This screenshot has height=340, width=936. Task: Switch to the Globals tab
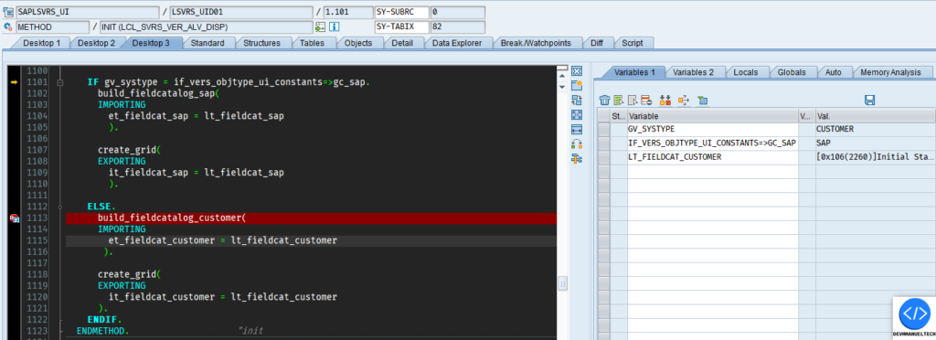792,72
